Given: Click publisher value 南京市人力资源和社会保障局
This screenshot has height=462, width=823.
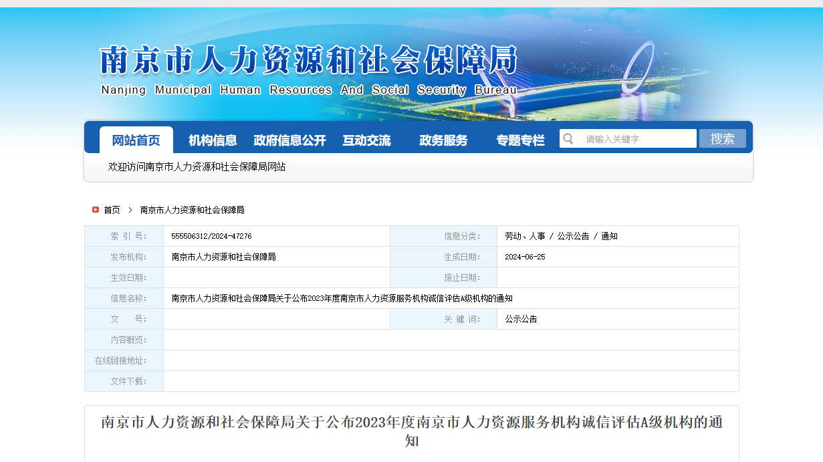Looking at the screenshot, I should 223,257.
